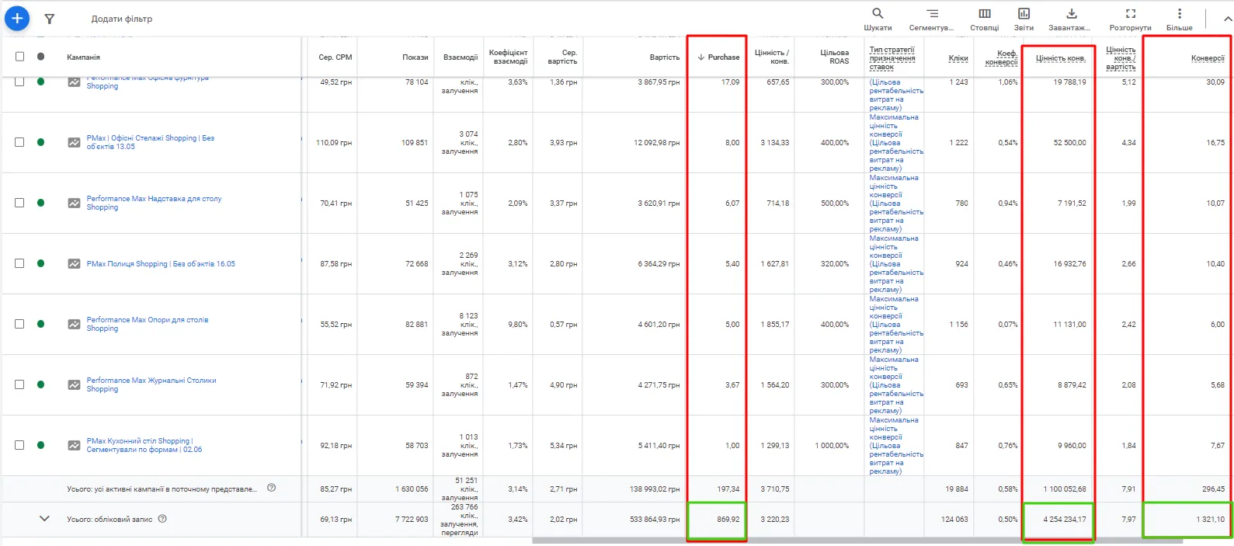Open the search magnifier tool
This screenshot has height=546, width=1234.
coord(878,14)
